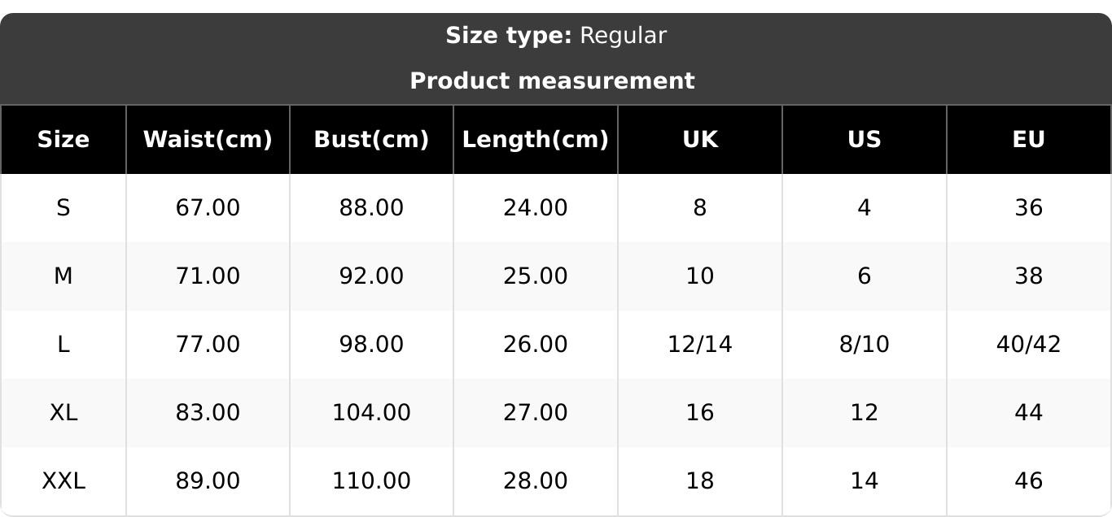Click the 104.00 bust measurement cell

coord(371,413)
